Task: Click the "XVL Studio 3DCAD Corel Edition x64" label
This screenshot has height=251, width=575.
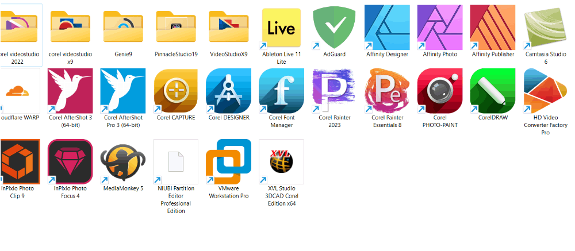Action: pyautogui.click(x=281, y=196)
